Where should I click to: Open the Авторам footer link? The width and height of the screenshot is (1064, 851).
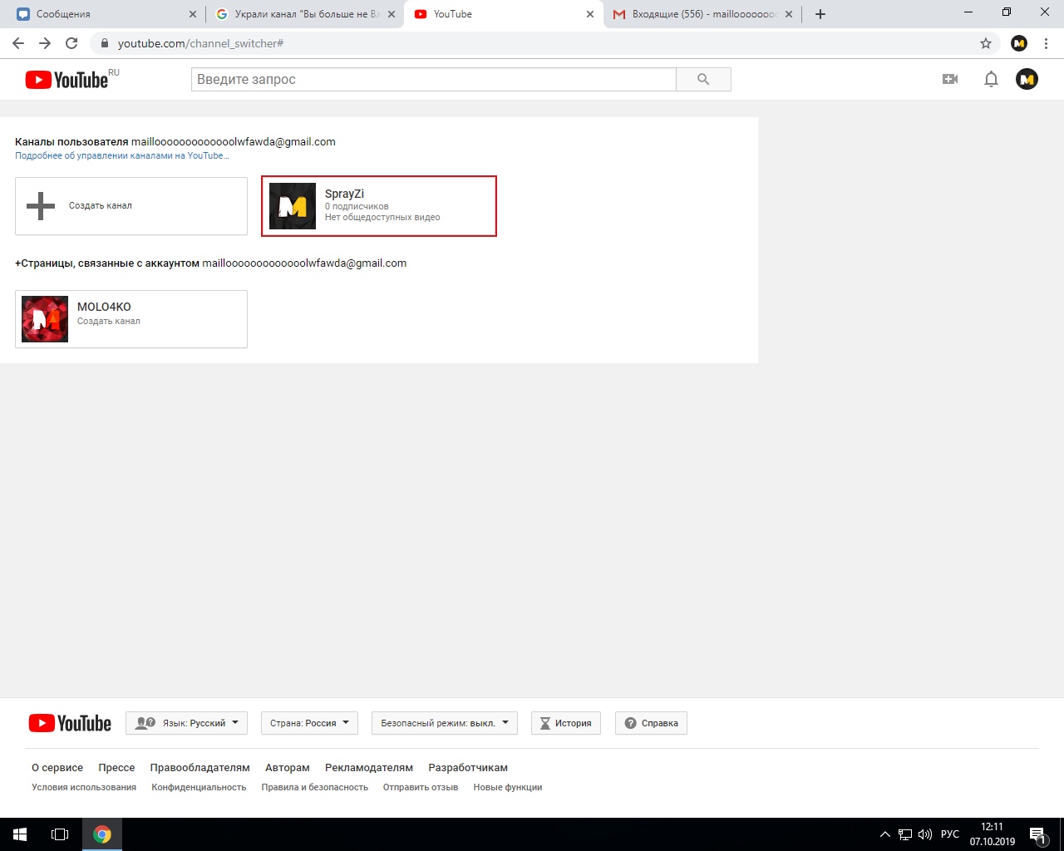(x=288, y=768)
